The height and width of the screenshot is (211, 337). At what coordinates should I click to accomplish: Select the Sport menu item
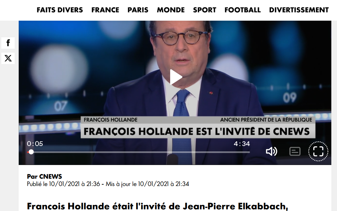(205, 10)
